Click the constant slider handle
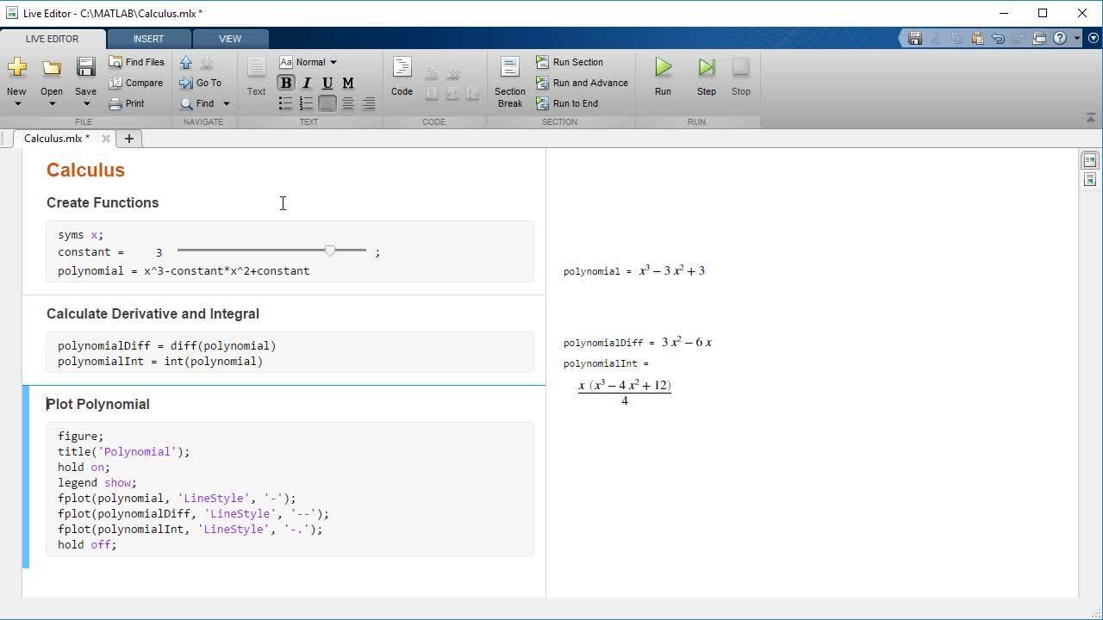 click(x=330, y=251)
